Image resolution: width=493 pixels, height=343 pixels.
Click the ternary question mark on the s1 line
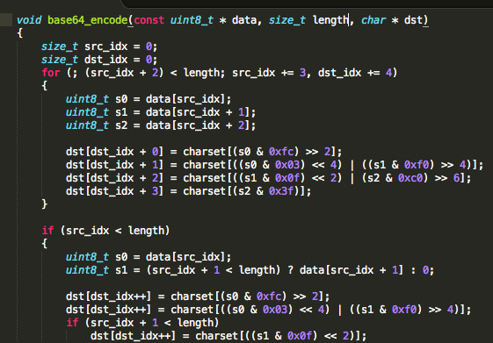pyautogui.click(x=291, y=270)
